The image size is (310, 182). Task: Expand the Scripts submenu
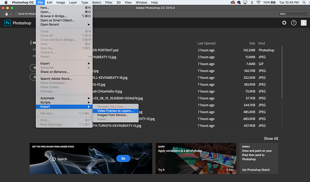[x=64, y=102]
